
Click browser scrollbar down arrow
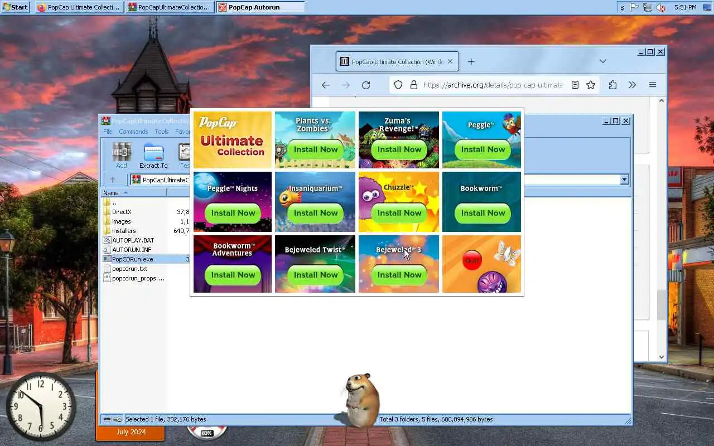(662, 357)
